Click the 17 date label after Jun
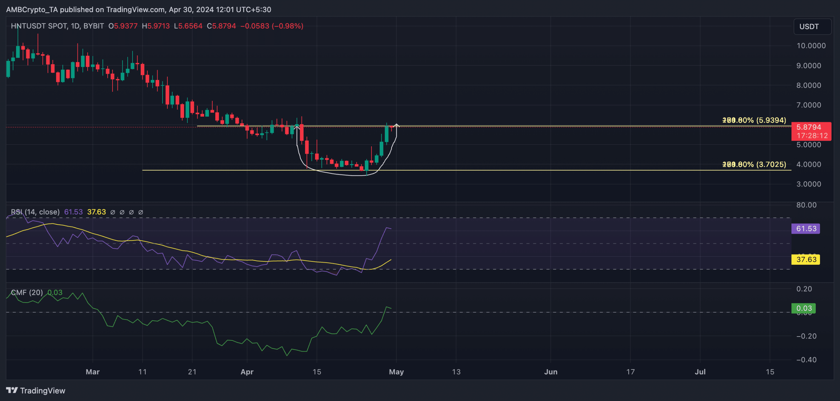The image size is (840, 401). (631, 372)
